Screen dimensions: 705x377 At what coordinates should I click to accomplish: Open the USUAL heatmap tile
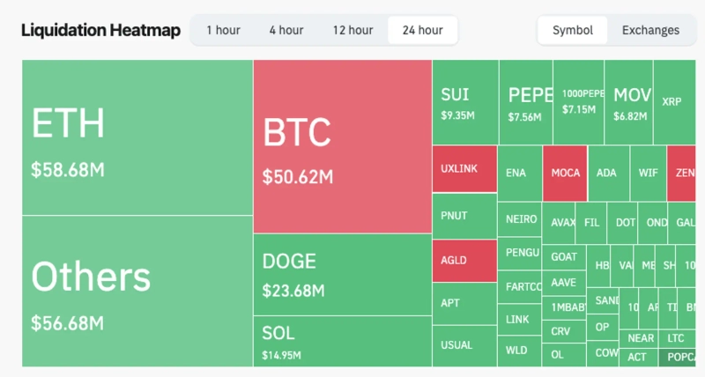coord(464,345)
